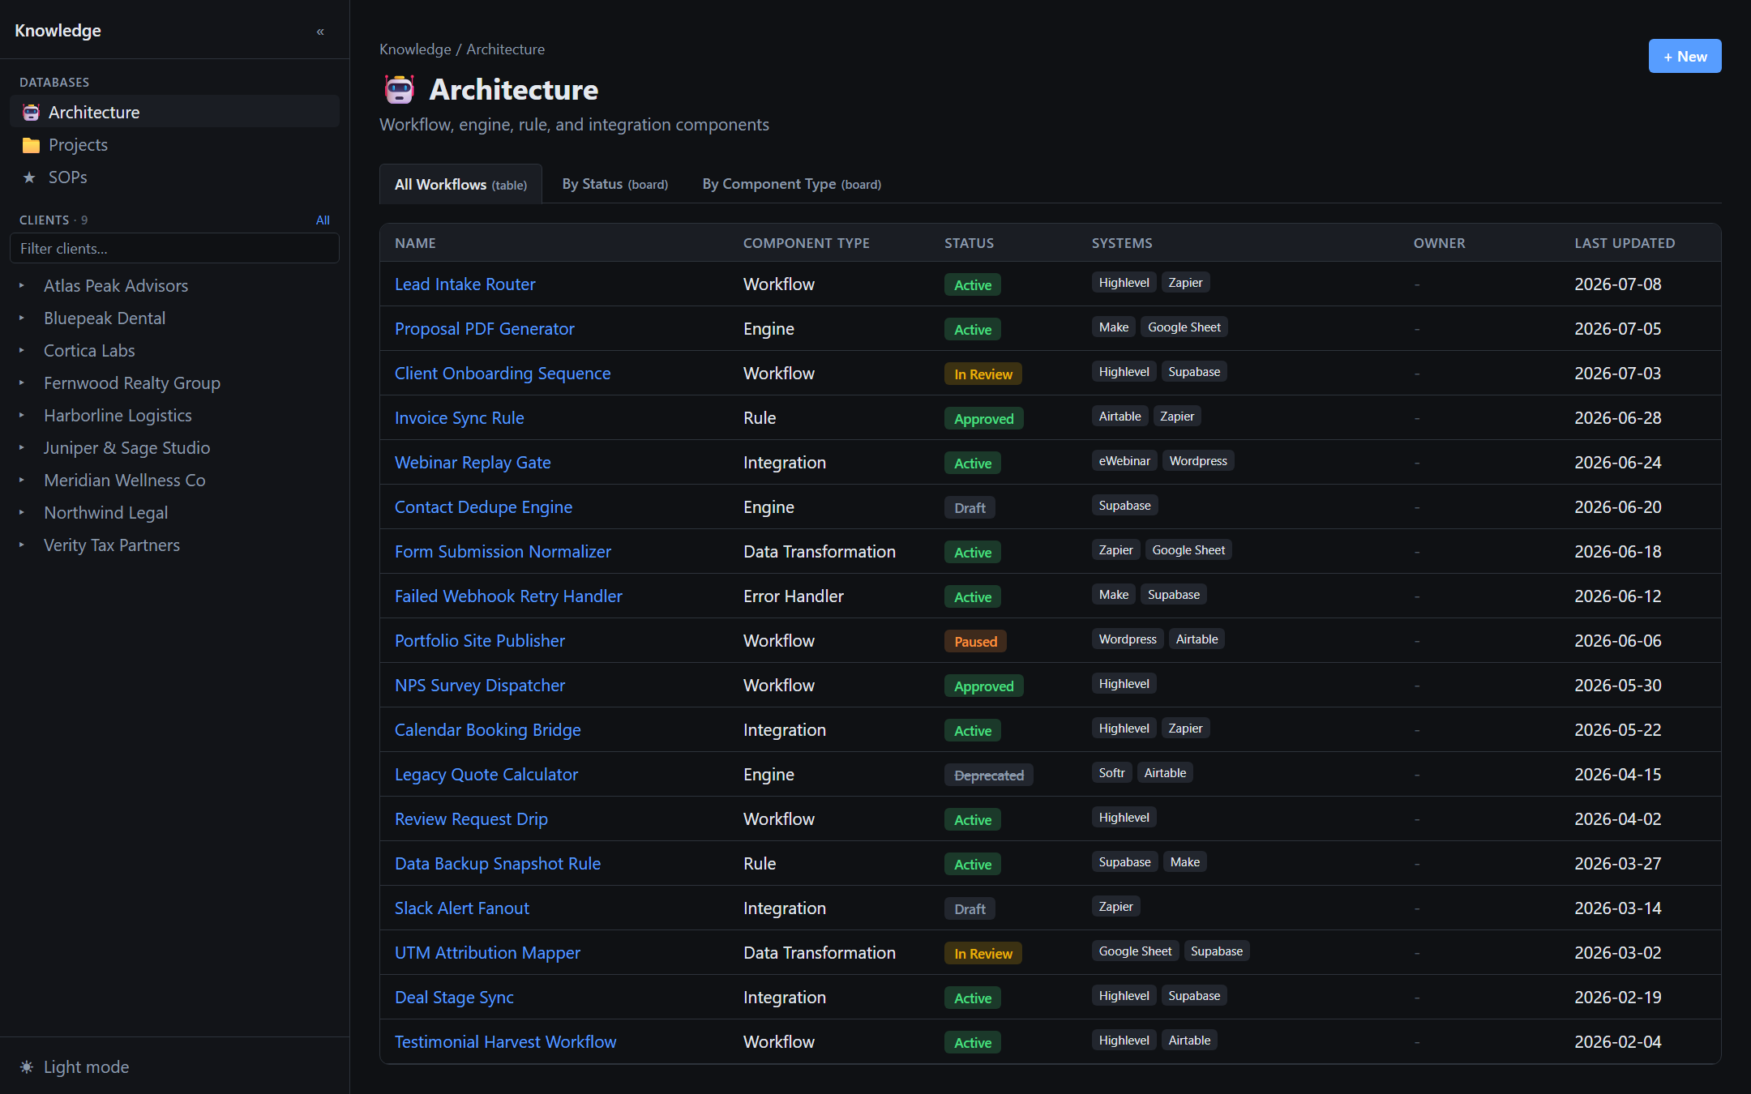Open UTM Attribution Mapper entry
The height and width of the screenshot is (1094, 1751).
coord(487,953)
